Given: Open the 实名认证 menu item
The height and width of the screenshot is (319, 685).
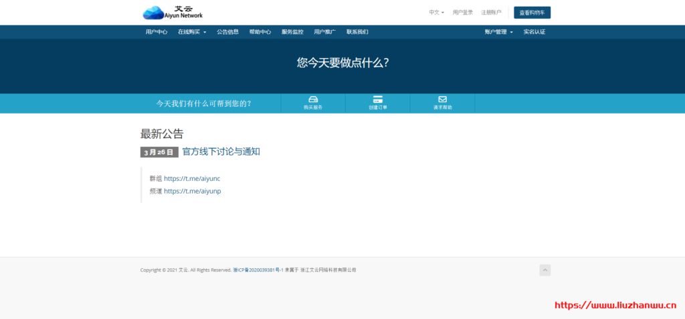Looking at the screenshot, I should [534, 32].
